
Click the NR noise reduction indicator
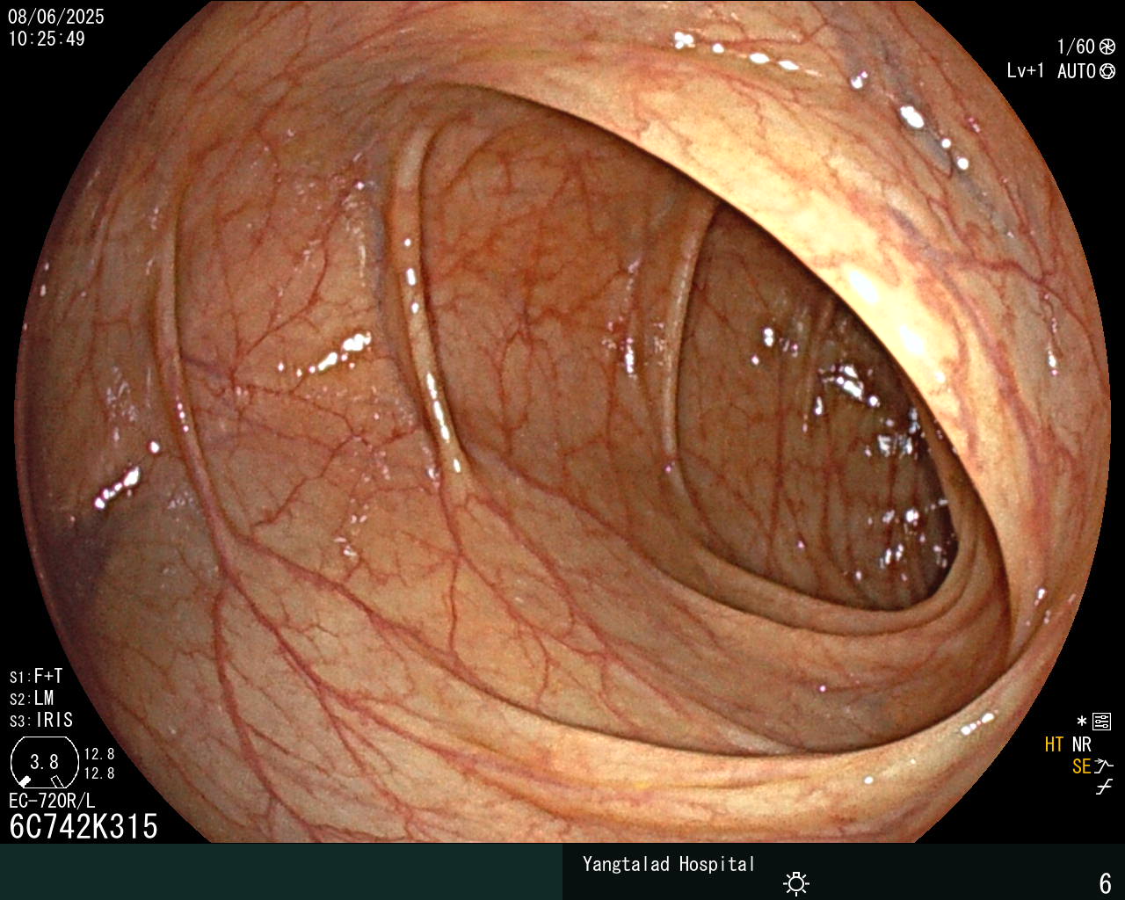pyautogui.click(x=1081, y=744)
